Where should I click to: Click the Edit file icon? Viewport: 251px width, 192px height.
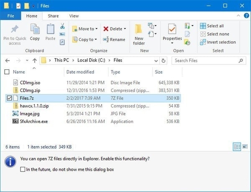[187, 34]
